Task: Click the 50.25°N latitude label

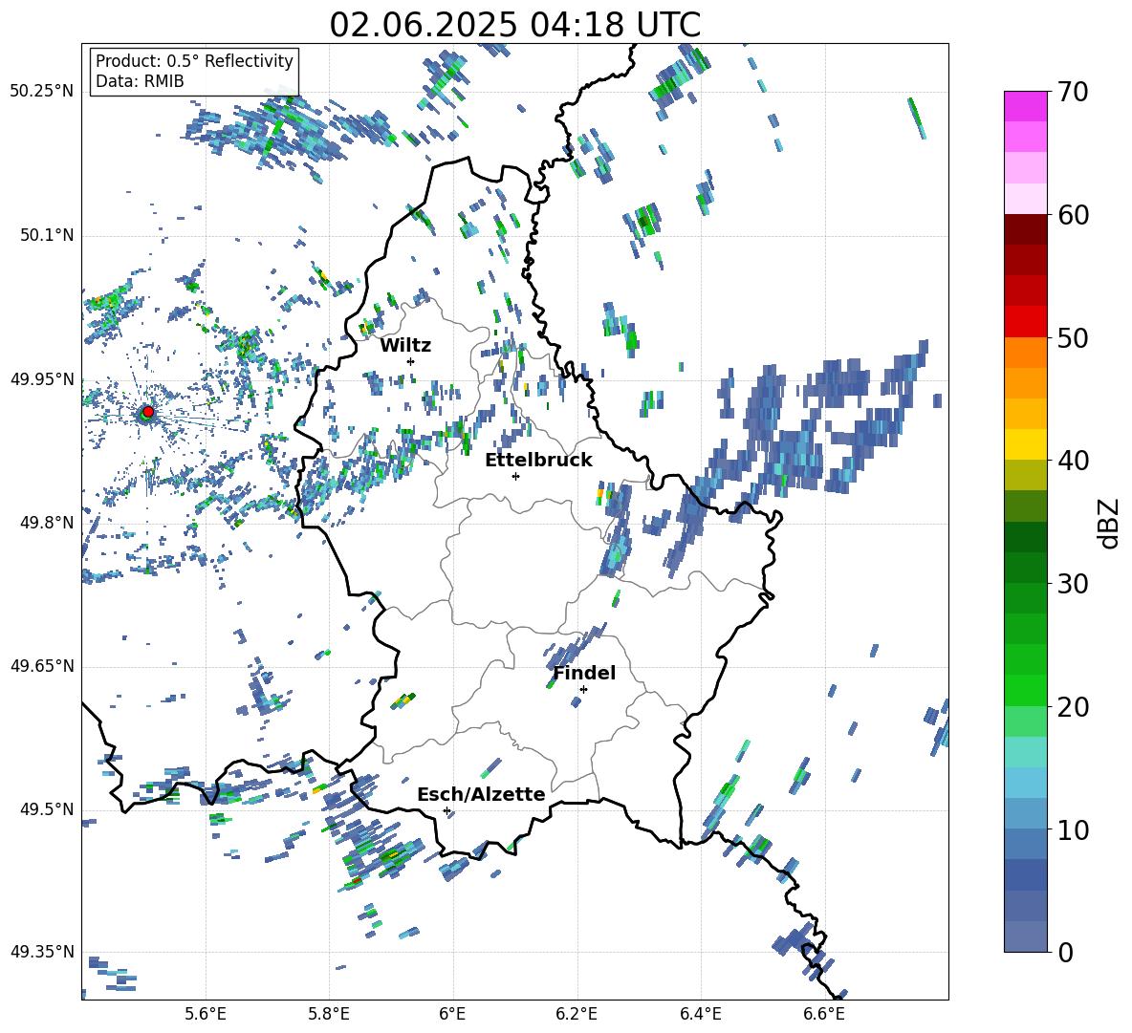Action: click(42, 92)
